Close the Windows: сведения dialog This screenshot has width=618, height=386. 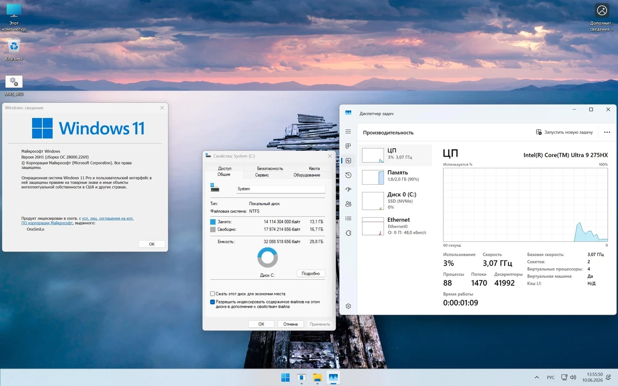(162, 108)
